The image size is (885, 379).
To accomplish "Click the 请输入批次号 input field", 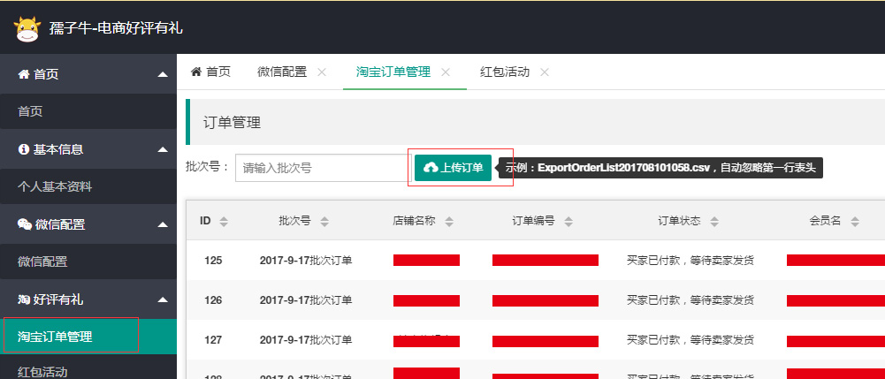I will (324, 168).
